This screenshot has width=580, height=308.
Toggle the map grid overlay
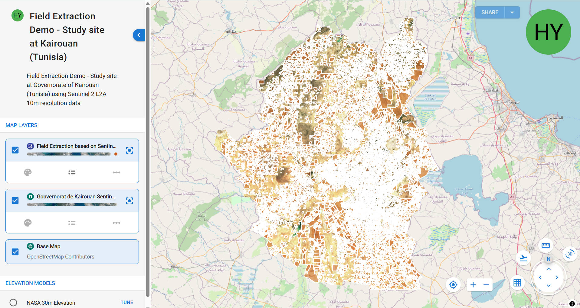click(x=517, y=283)
